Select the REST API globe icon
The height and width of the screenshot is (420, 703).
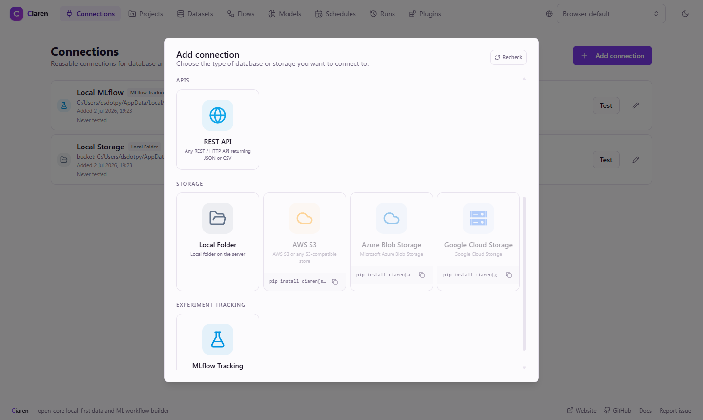[218, 115]
